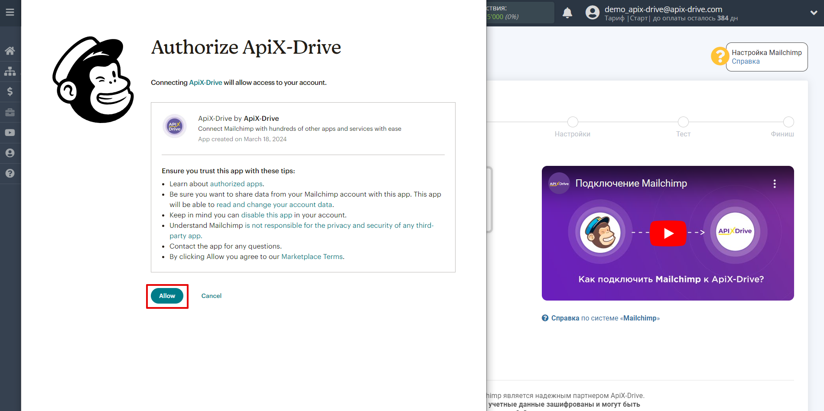824x411 pixels.
Task: Open notifications bell icon
Action: pos(567,13)
